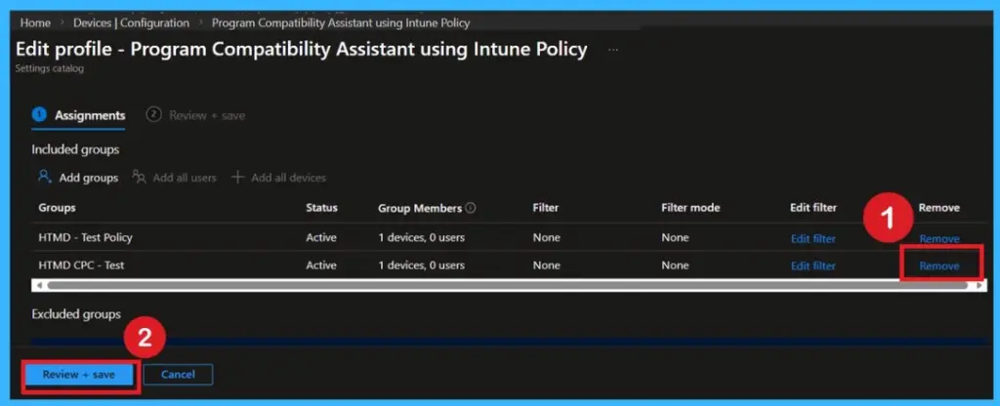This screenshot has height=406, width=1000.
Task: Remove the HTMD - Test Policy group
Action: point(938,239)
